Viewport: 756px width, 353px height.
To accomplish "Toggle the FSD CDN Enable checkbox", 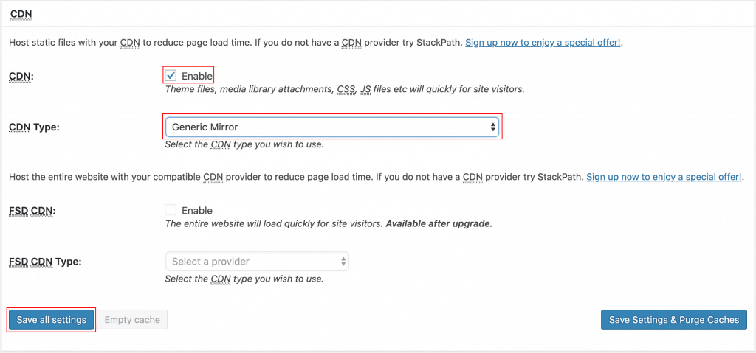I will click(171, 210).
